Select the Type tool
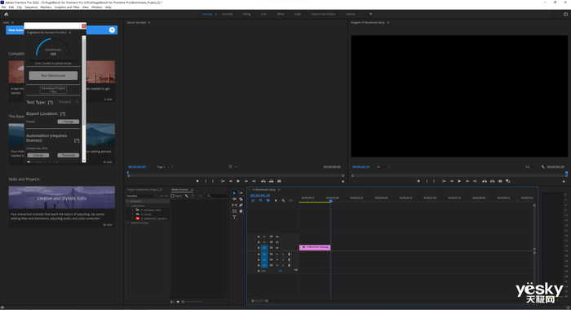The height and width of the screenshot is (310, 571). click(234, 217)
